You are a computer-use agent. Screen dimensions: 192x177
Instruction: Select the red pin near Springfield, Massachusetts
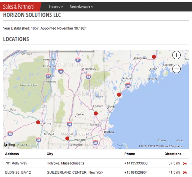tap(67, 138)
